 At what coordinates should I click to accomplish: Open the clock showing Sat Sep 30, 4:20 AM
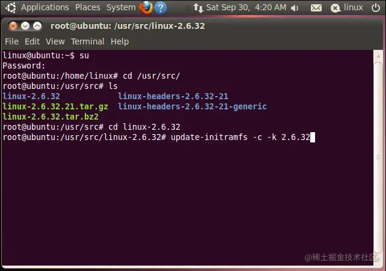[x=246, y=8]
